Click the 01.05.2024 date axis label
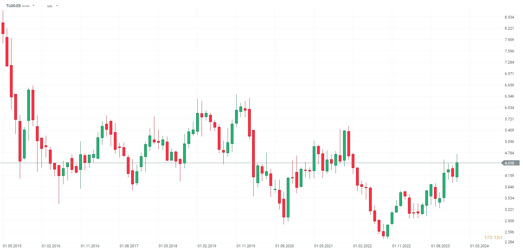523x251 pixels. click(479, 246)
